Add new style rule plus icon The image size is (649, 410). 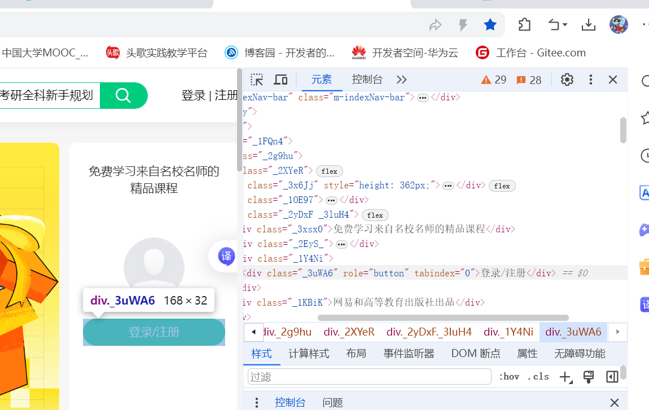tap(566, 377)
